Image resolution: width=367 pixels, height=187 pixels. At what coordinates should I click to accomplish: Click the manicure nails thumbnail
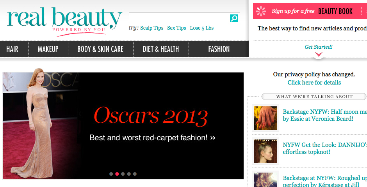pyautogui.click(x=265, y=118)
